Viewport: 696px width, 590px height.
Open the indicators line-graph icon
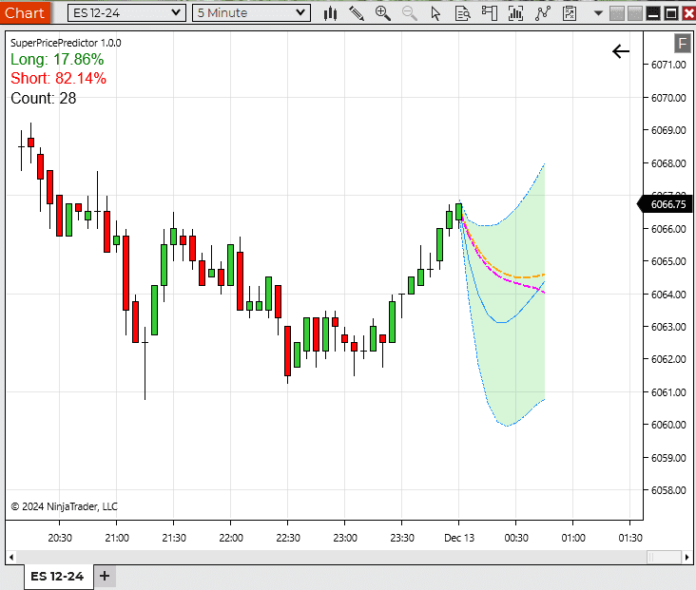coord(543,13)
